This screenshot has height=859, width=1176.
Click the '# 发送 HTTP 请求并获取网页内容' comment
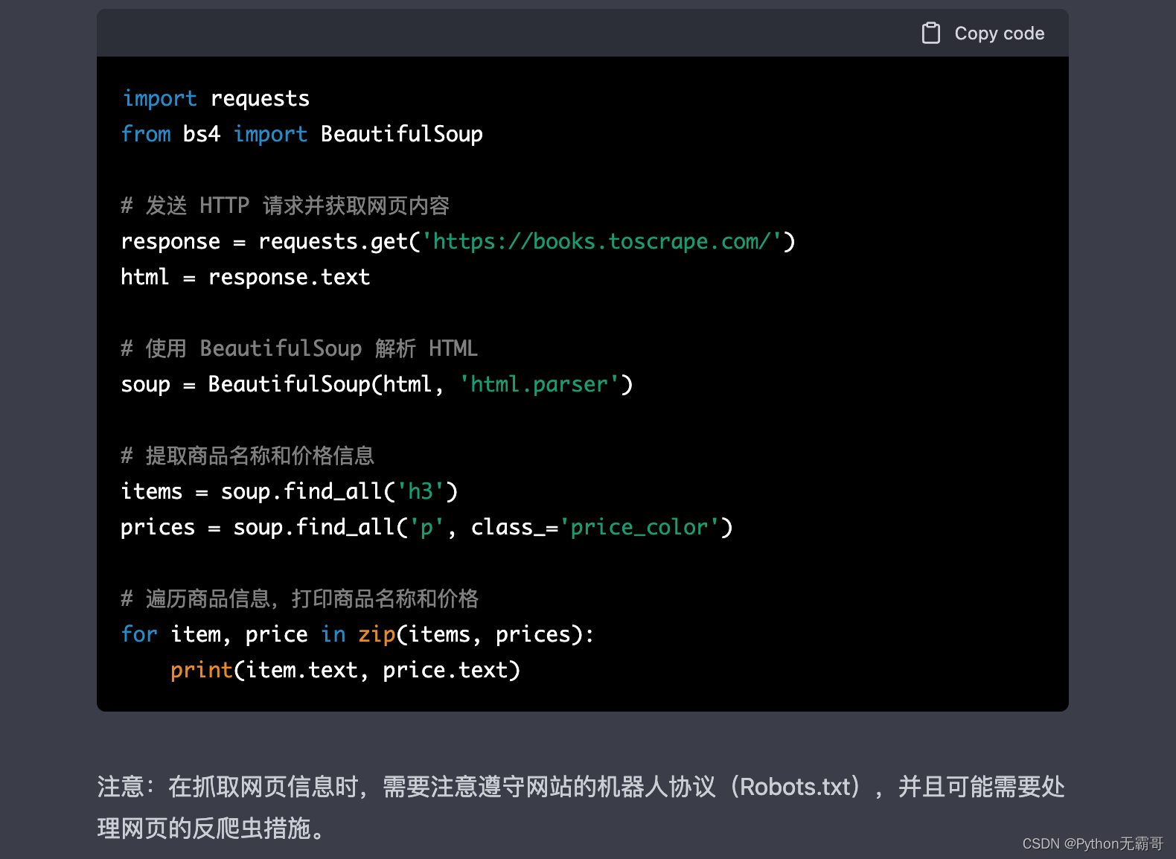click(285, 205)
